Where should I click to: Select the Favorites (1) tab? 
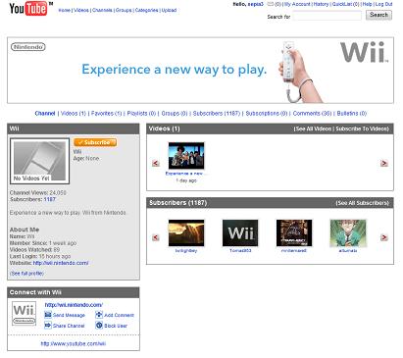pos(106,114)
